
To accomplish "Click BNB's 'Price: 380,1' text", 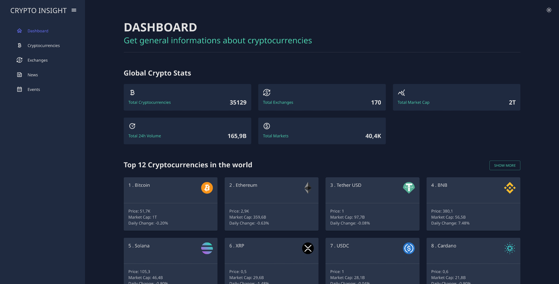I will 442,211.
